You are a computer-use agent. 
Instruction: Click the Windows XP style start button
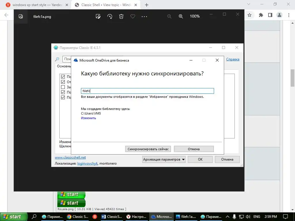[14, 217]
